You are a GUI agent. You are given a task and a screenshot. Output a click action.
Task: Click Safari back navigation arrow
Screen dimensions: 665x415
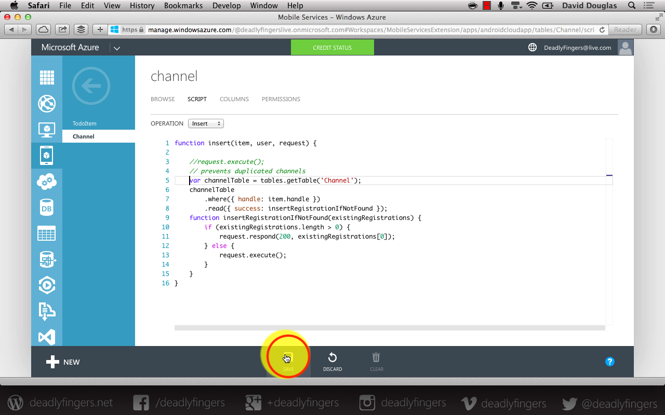[x=12, y=30]
